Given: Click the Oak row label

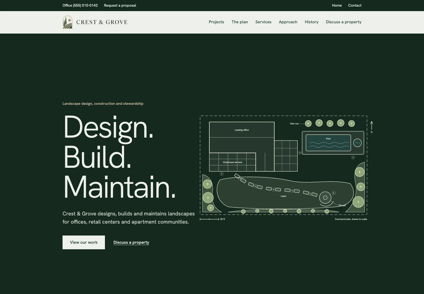Looking at the screenshot, I should (294, 124).
